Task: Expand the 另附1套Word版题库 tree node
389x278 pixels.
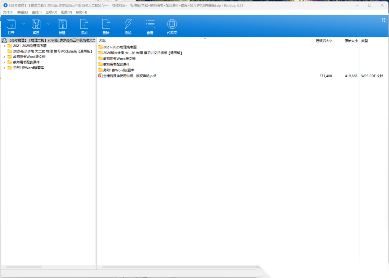Action: (4, 68)
